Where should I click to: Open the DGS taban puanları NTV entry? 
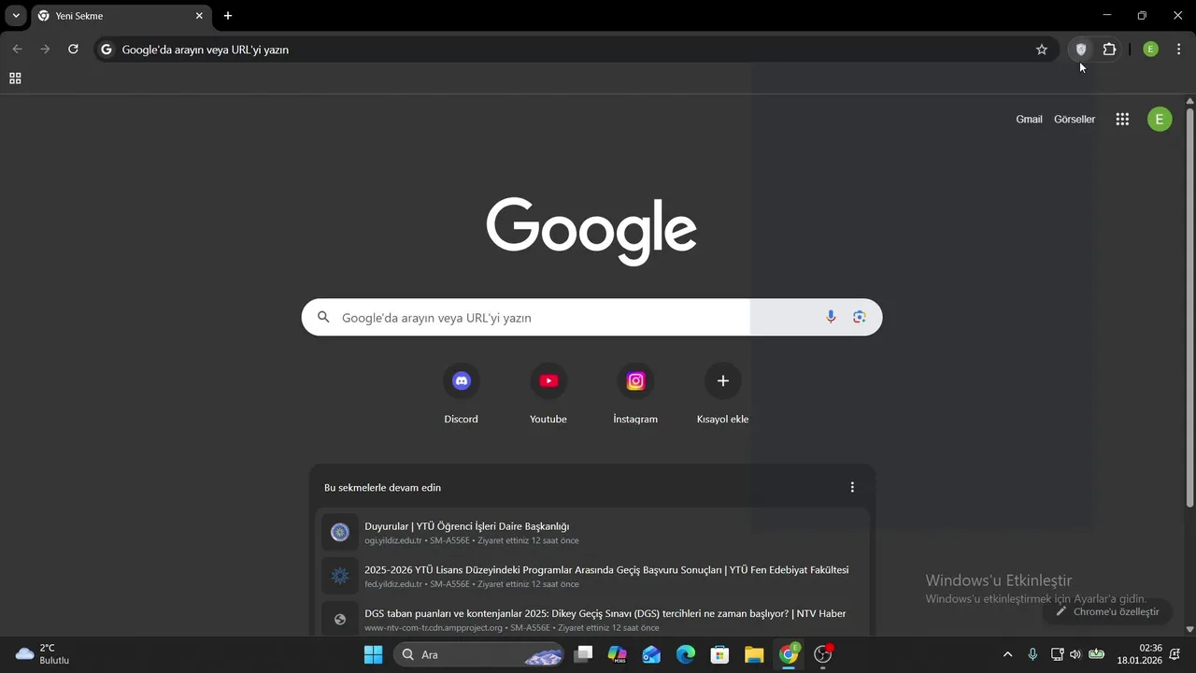pyautogui.click(x=592, y=619)
